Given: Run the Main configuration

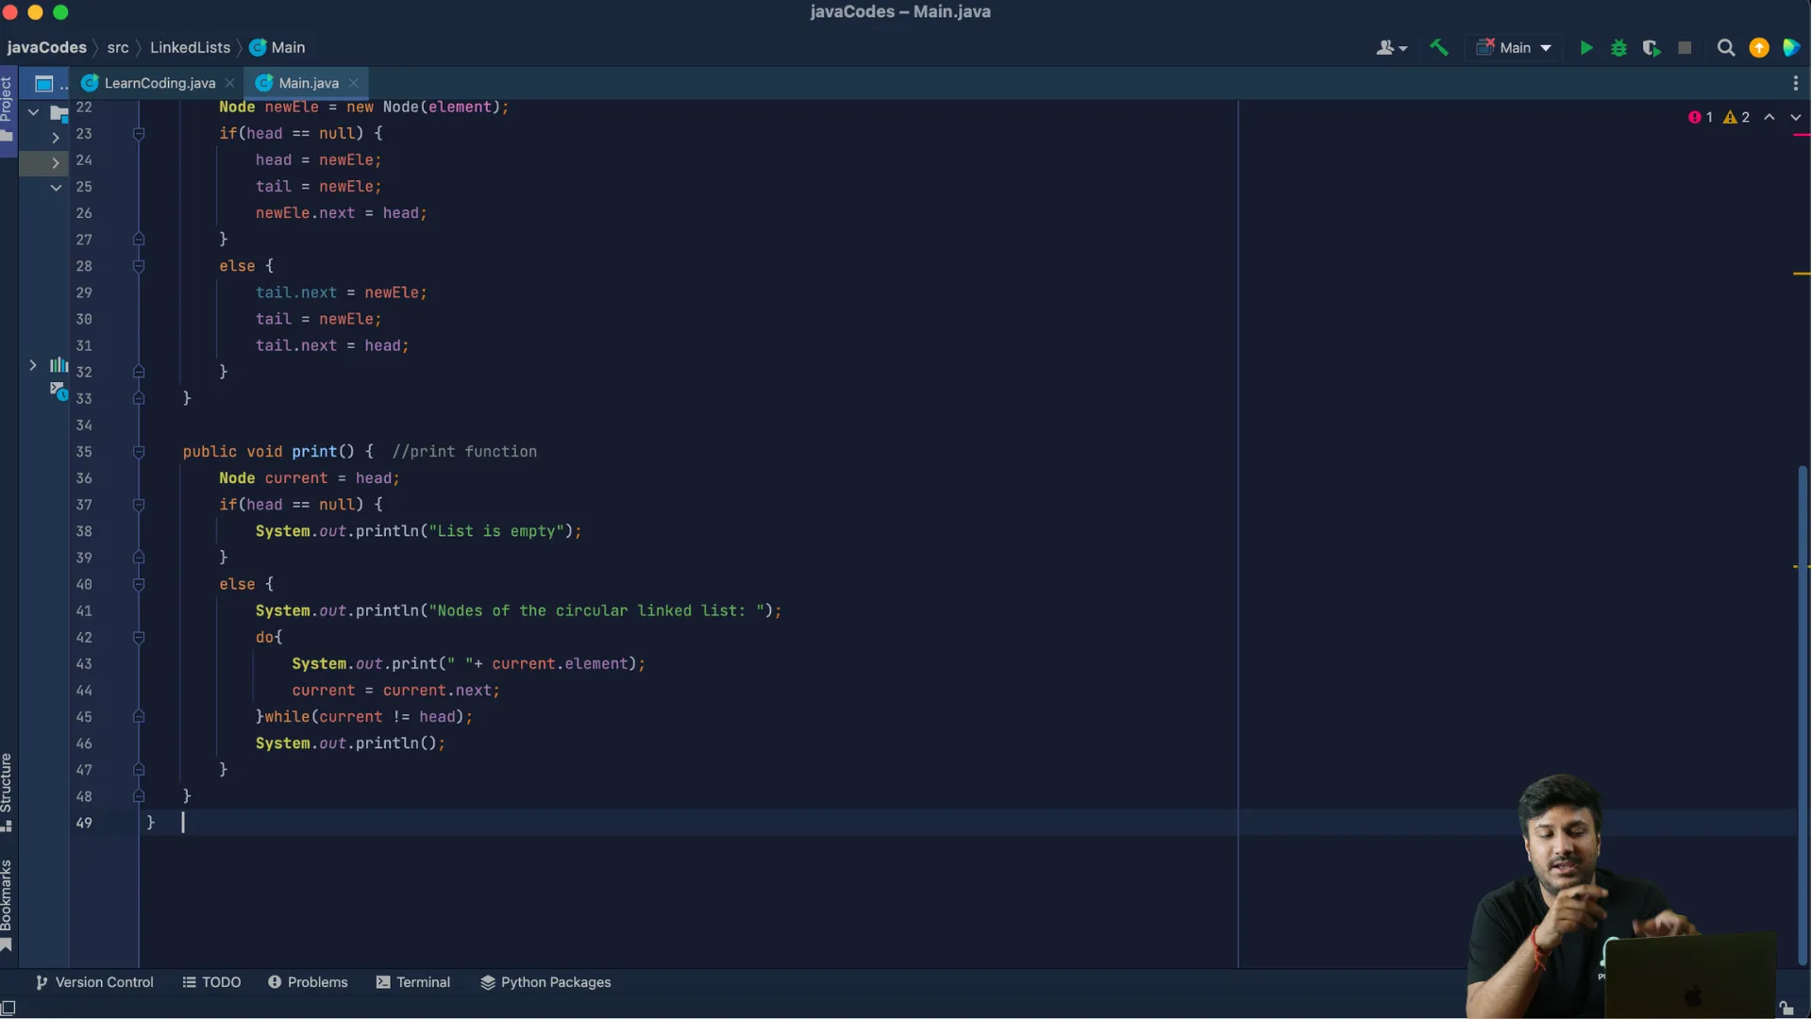Looking at the screenshot, I should [x=1586, y=48].
